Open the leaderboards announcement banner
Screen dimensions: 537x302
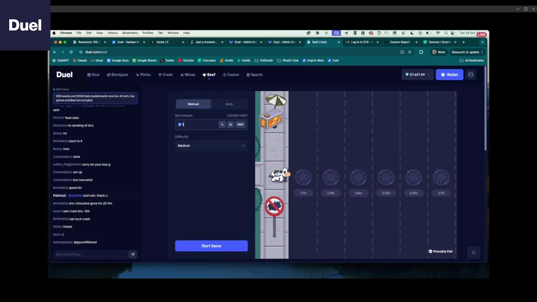coord(95,98)
